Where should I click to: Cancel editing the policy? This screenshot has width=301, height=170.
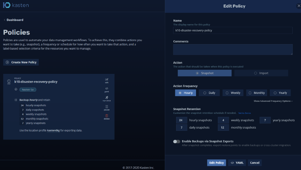(255, 163)
